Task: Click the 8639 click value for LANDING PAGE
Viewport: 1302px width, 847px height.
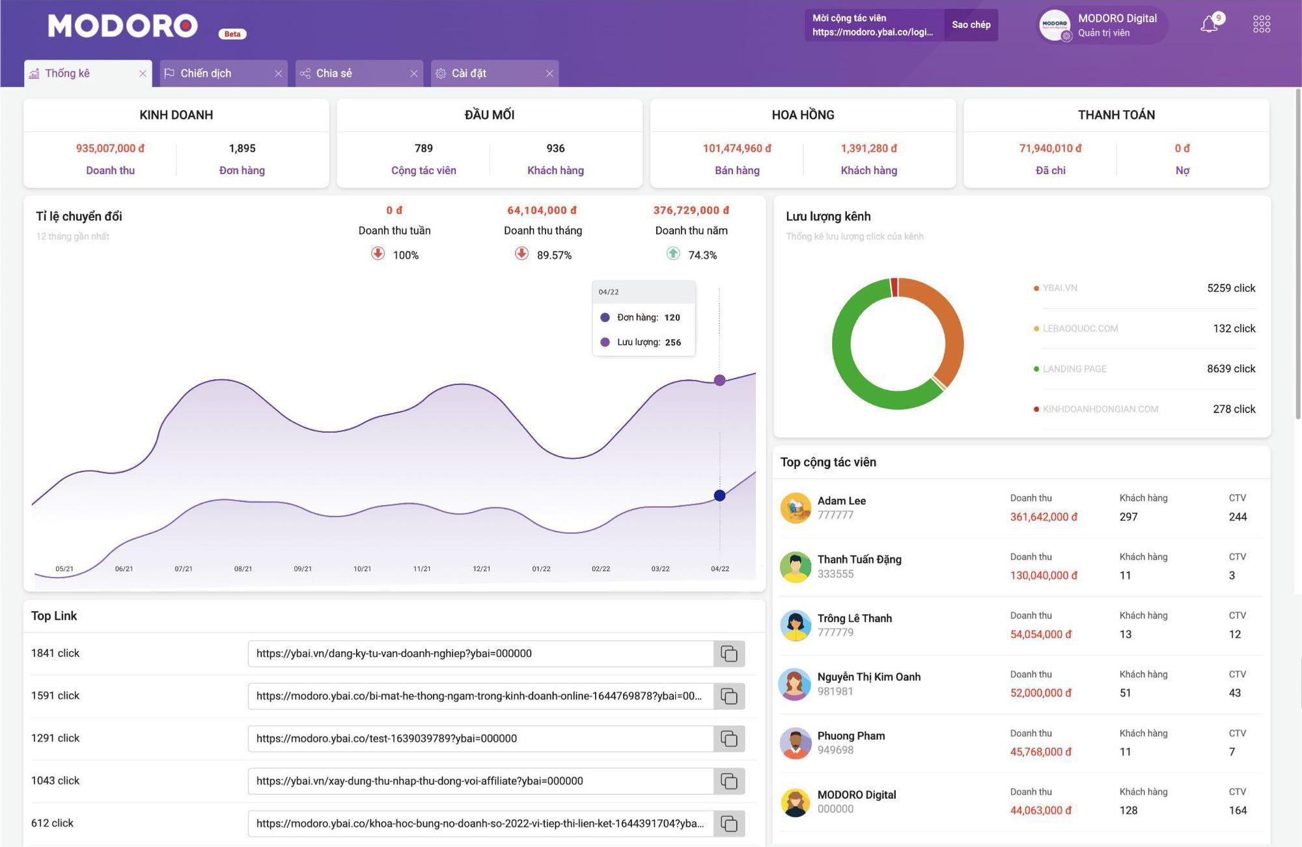Action: coord(1231,369)
